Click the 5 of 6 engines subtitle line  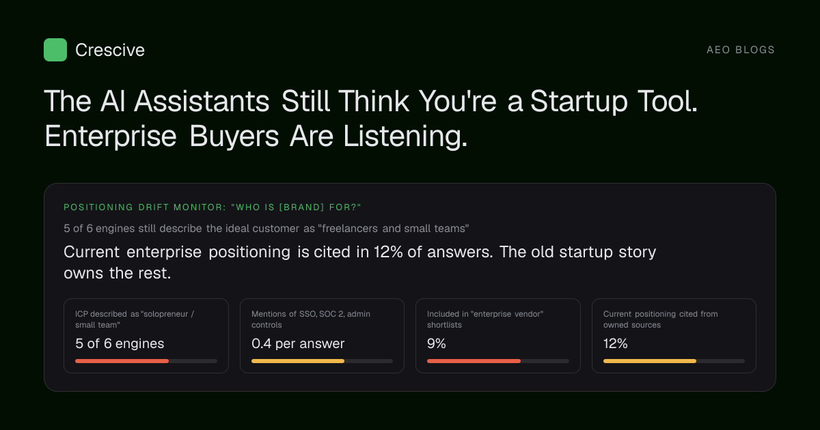pos(266,228)
